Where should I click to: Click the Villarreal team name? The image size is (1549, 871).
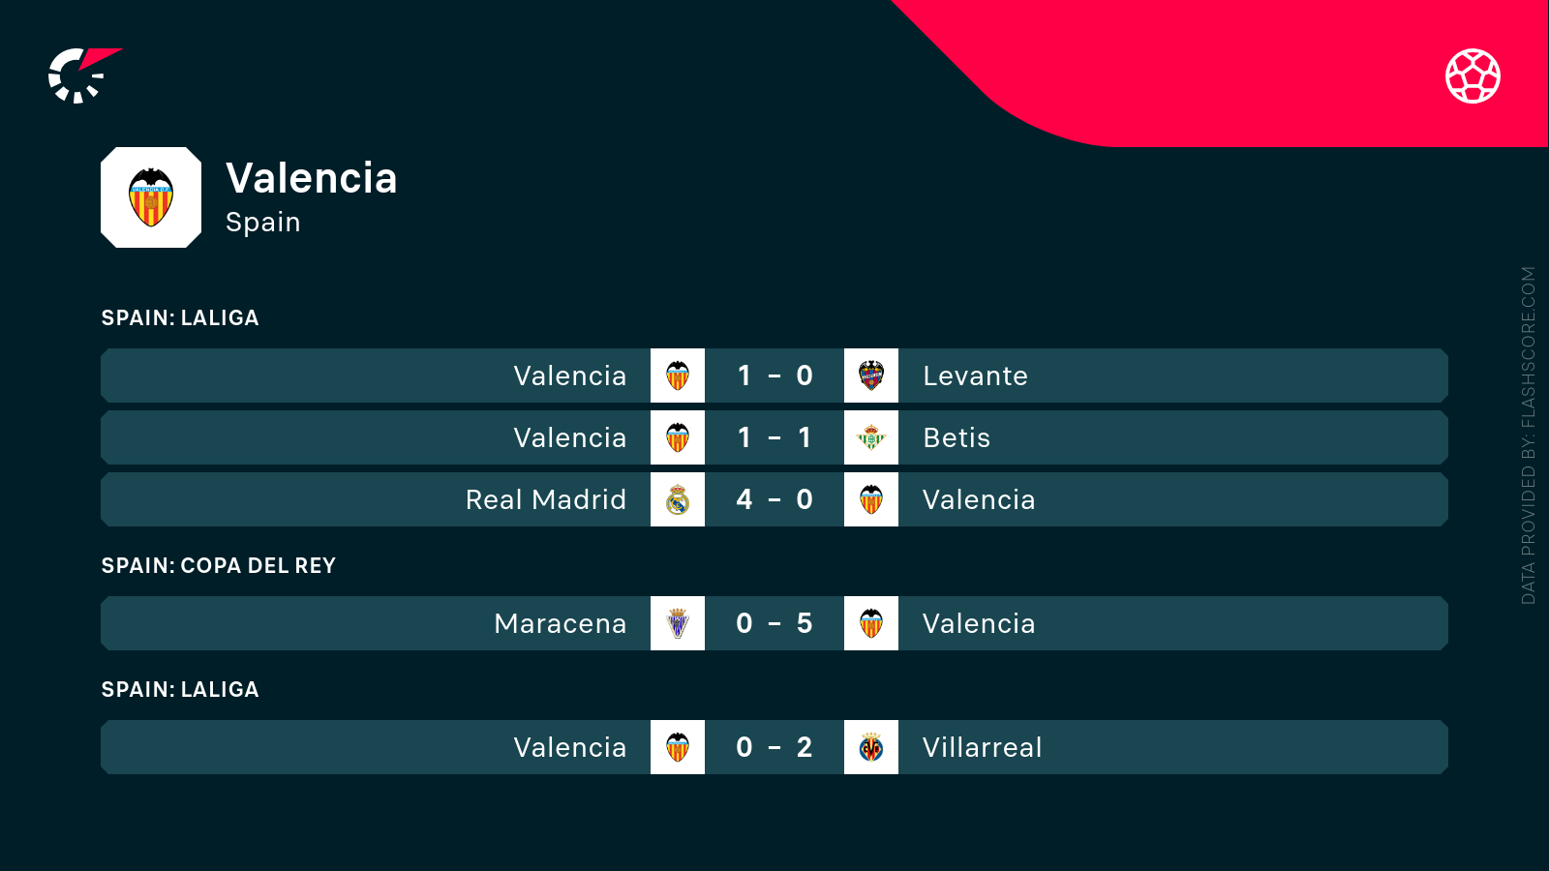click(982, 747)
